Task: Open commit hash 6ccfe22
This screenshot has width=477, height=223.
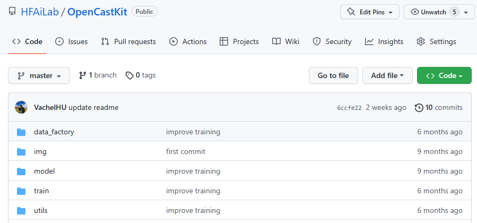Action: [349, 108]
